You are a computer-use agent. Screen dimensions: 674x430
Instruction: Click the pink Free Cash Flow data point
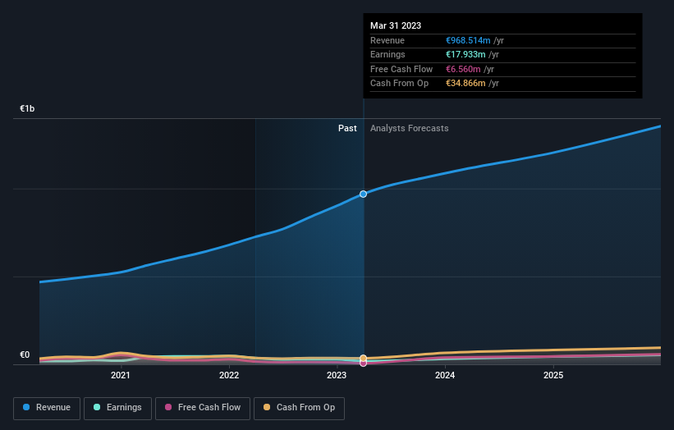pyautogui.click(x=363, y=364)
